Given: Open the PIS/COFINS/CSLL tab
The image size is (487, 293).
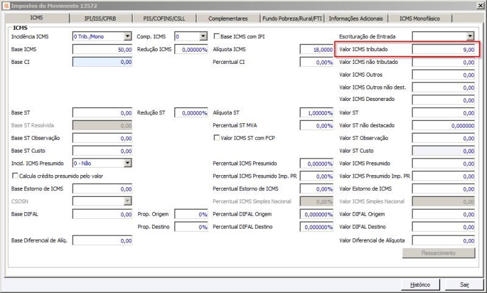Looking at the screenshot, I should [164, 19].
